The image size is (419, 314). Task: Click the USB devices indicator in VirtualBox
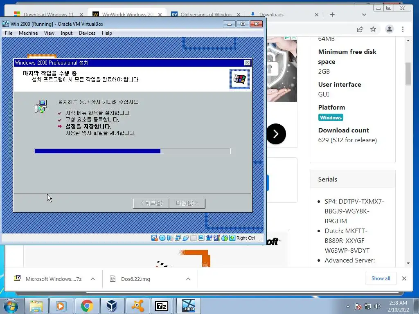tap(185, 238)
